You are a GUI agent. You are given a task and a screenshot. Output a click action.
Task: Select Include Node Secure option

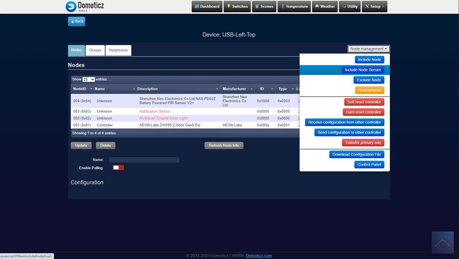tap(363, 70)
